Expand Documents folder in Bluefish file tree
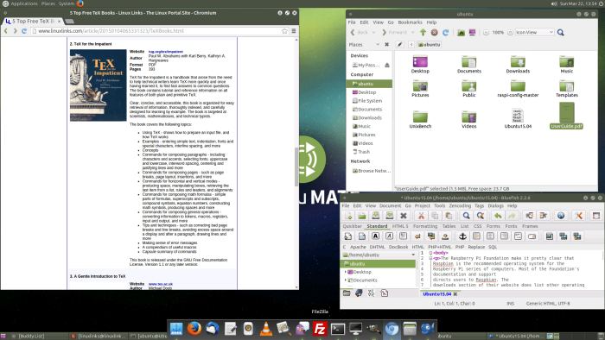 pyautogui.click(x=346, y=280)
